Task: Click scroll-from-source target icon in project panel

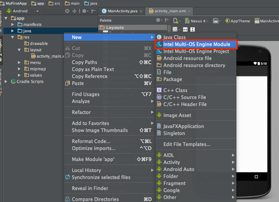Action: [67, 11]
